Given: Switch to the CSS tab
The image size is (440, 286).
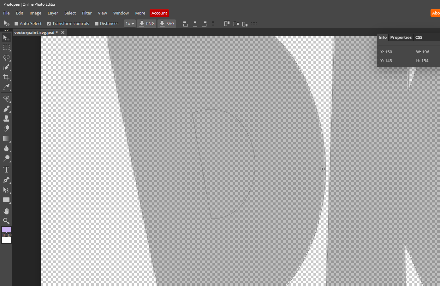Looking at the screenshot, I should coord(419,37).
